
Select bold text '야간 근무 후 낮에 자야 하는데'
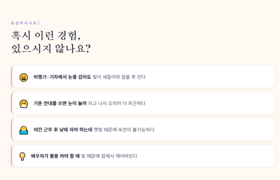tap(63, 130)
